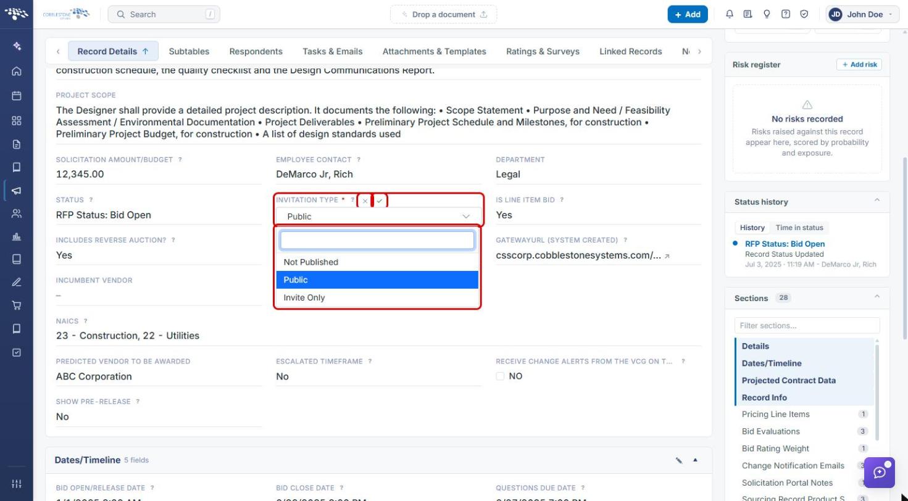
Task: Click the blue Add button
Action: point(688,14)
